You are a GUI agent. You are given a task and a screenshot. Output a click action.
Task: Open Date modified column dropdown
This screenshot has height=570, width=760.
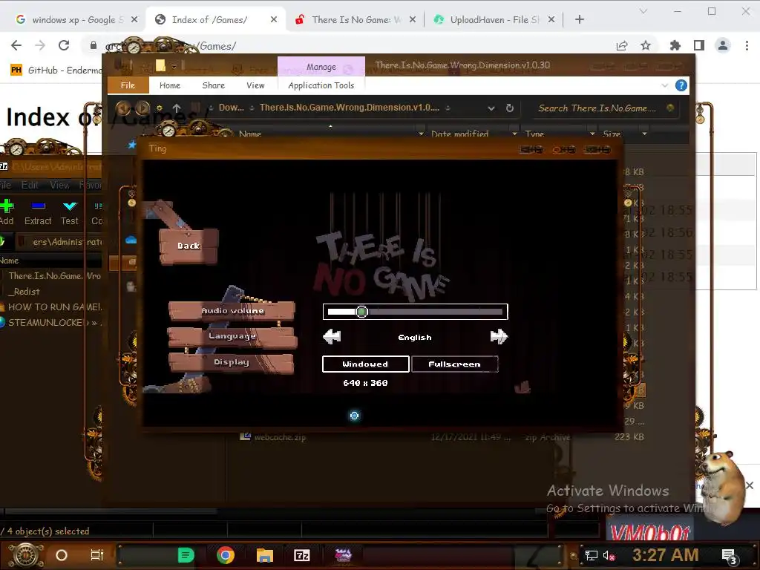pyautogui.click(x=514, y=134)
